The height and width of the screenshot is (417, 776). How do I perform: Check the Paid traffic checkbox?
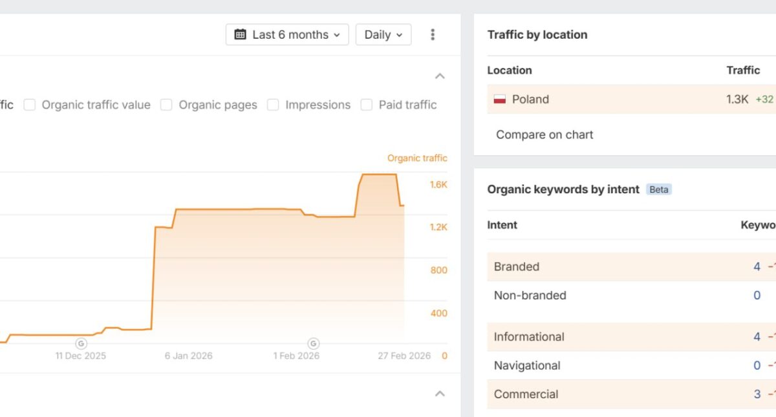coord(366,105)
